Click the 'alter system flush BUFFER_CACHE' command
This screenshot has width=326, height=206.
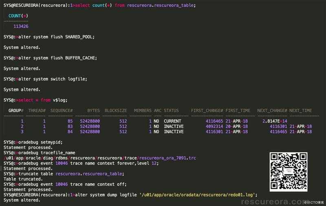click(57, 58)
